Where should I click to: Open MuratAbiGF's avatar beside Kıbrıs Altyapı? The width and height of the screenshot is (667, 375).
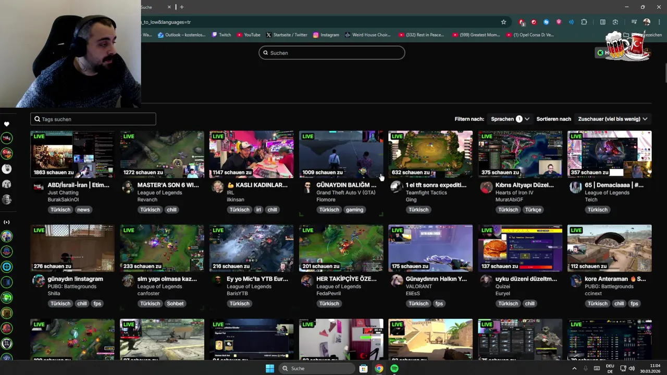tap(486, 187)
